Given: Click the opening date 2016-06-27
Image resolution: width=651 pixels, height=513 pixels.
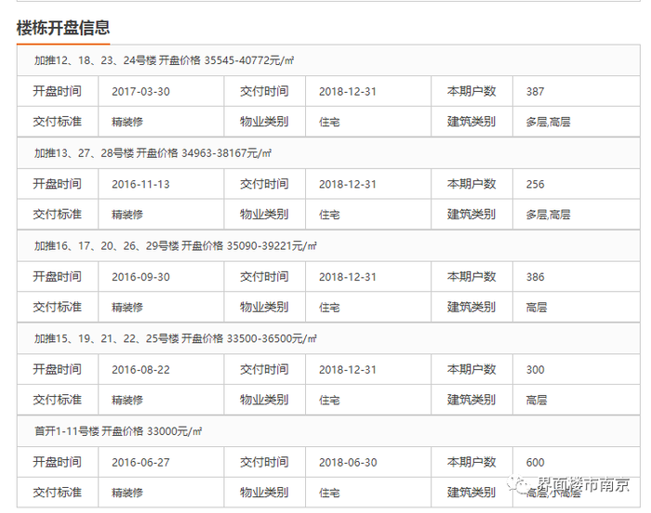Looking at the screenshot, I should [x=140, y=462].
